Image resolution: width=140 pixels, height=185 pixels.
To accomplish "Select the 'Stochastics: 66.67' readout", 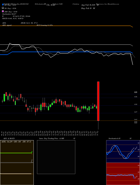I will pos(9,14).
